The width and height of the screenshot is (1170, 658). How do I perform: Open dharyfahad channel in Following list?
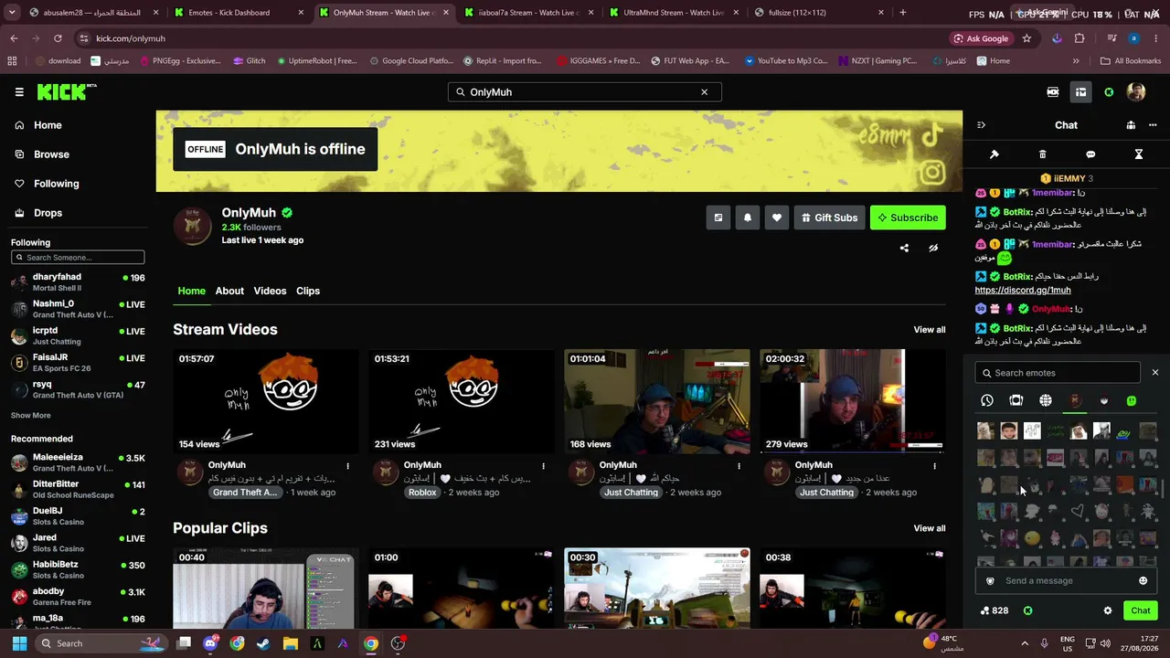pyautogui.click(x=78, y=281)
